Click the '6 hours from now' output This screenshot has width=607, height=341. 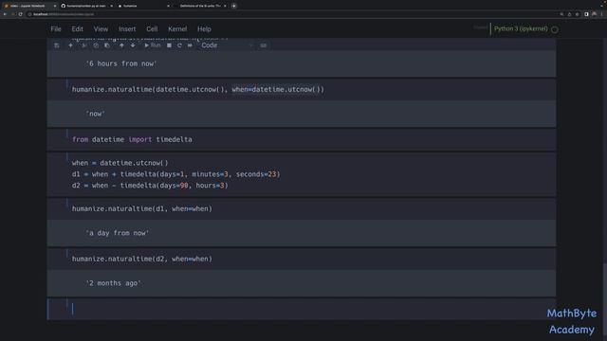pyautogui.click(x=121, y=63)
